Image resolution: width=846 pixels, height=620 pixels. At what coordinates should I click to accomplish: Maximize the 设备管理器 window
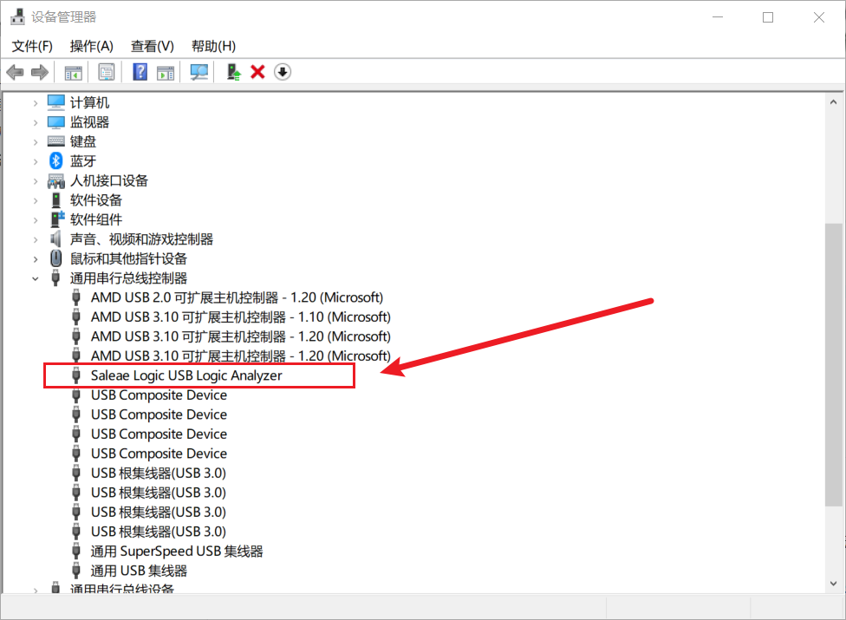coord(768,17)
